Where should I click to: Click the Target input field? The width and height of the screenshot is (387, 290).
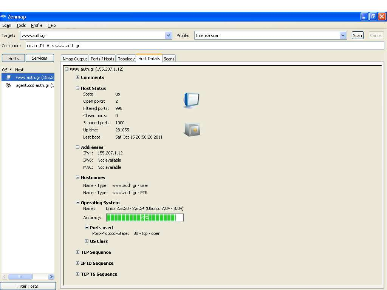click(x=93, y=35)
